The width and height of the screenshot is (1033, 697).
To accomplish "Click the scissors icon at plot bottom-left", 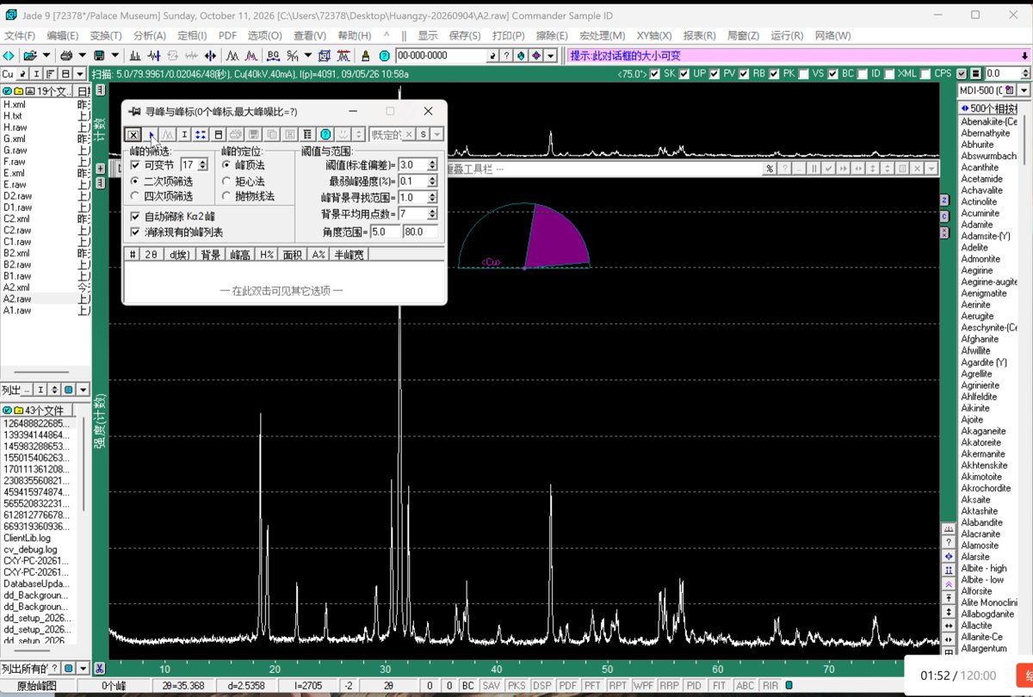I will point(100,669).
